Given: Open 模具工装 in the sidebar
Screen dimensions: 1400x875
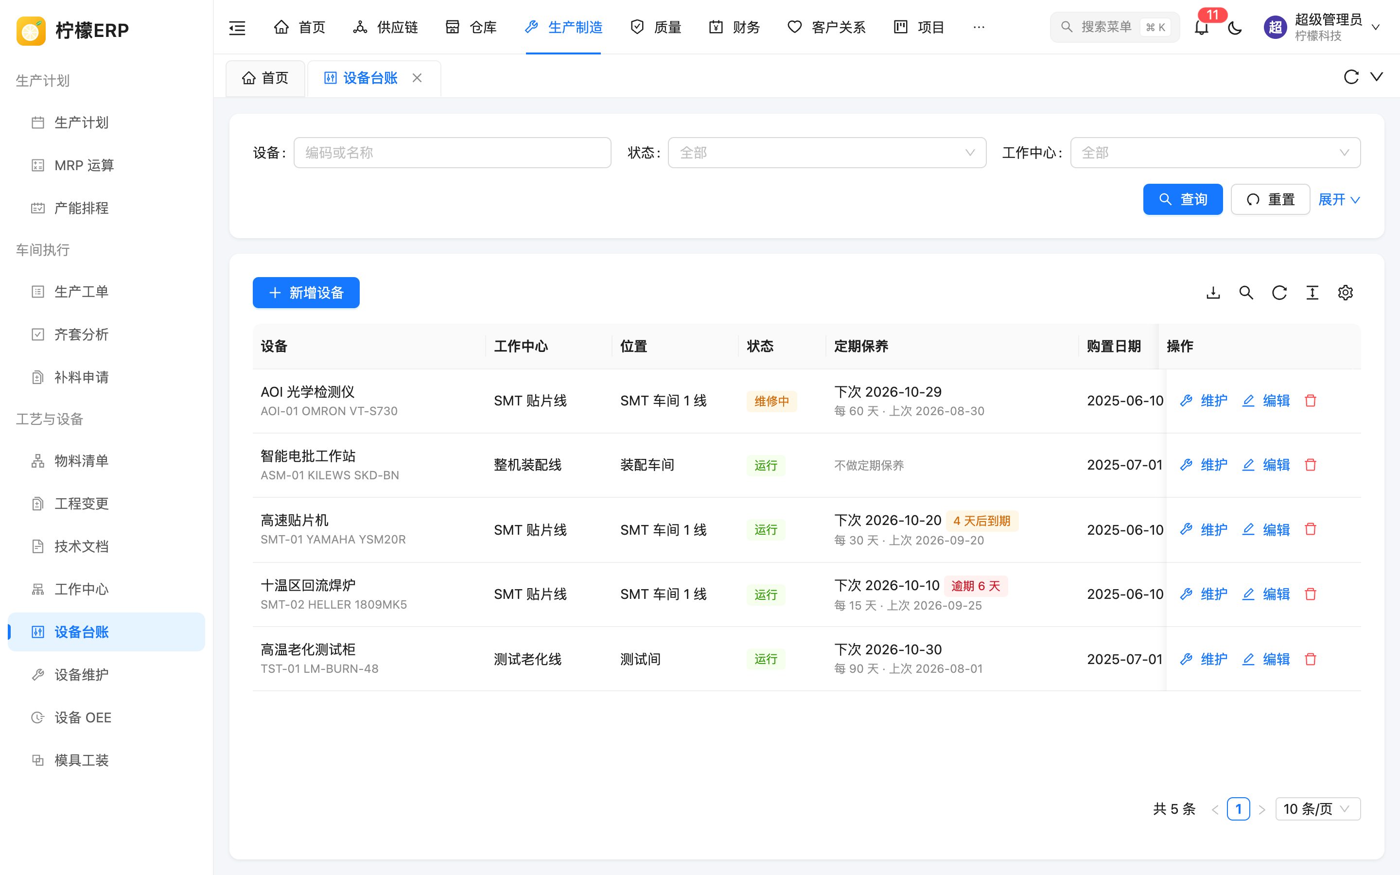Looking at the screenshot, I should [x=106, y=760].
